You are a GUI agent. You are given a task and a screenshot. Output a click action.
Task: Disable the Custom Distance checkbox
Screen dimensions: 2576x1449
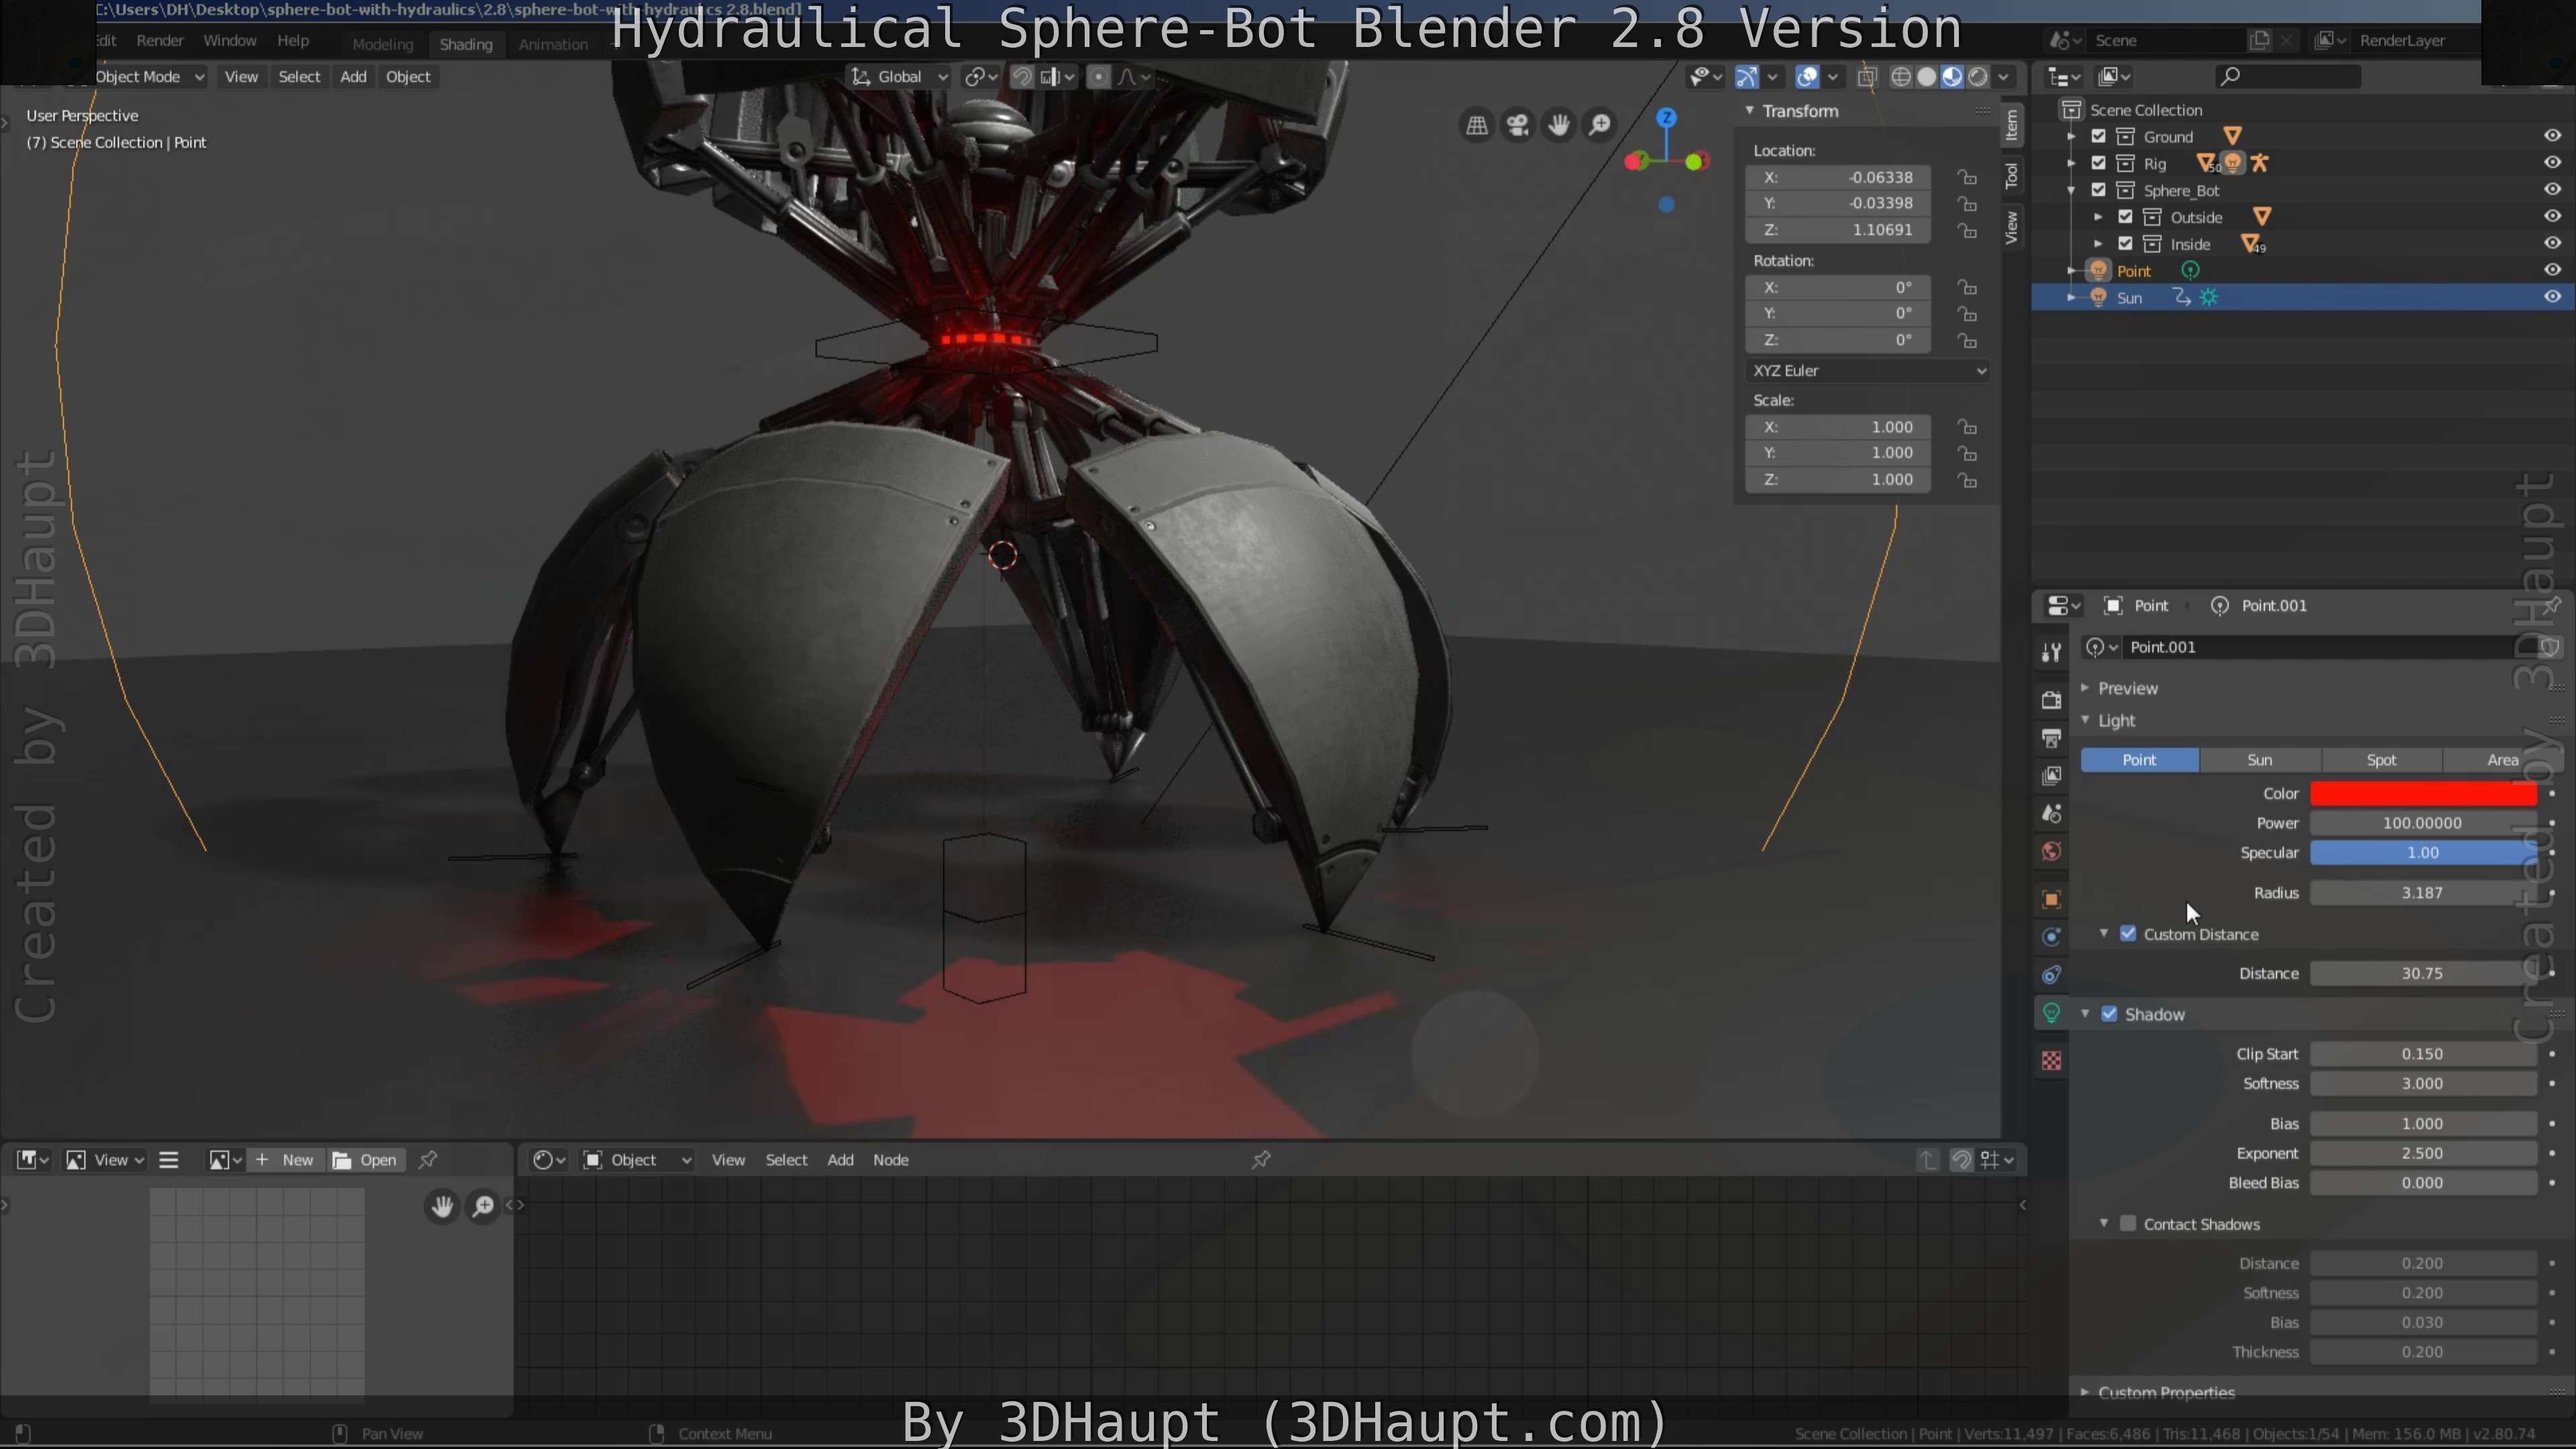coord(2128,934)
